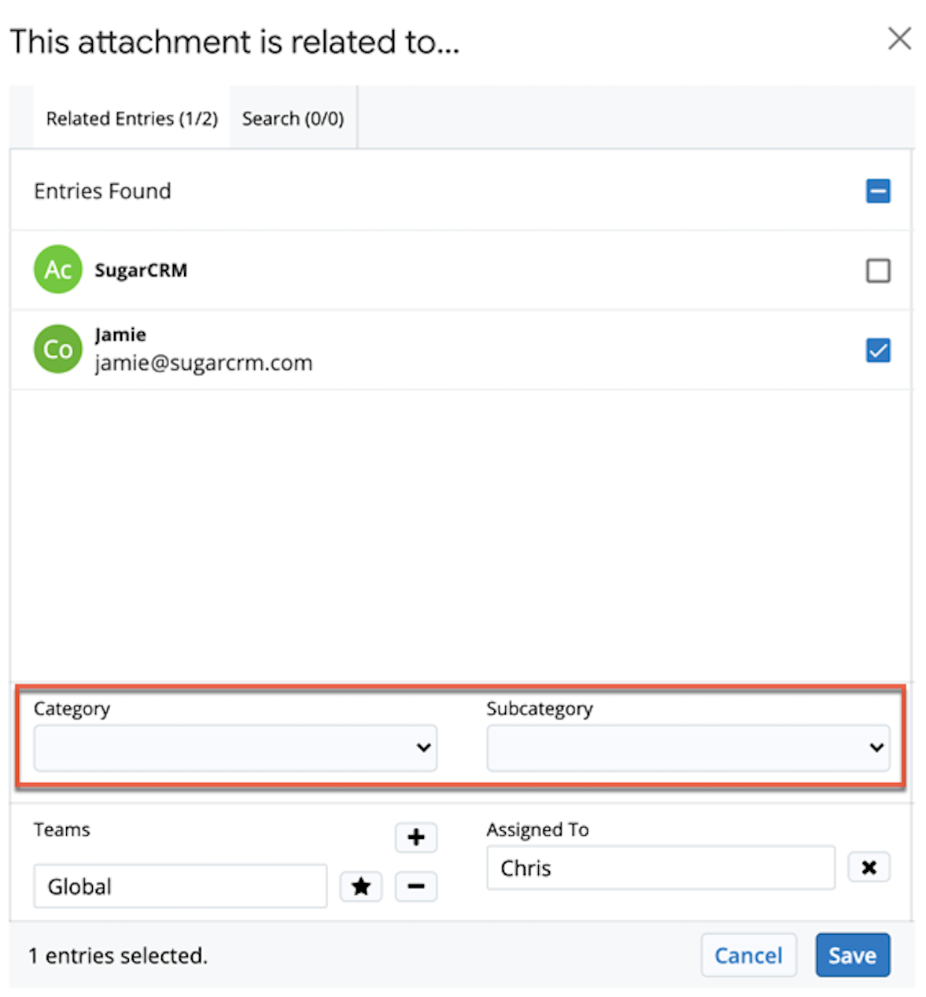The image size is (926, 997).
Task: Select the jamie@sugarcrm.com email text
Action: pos(204,364)
